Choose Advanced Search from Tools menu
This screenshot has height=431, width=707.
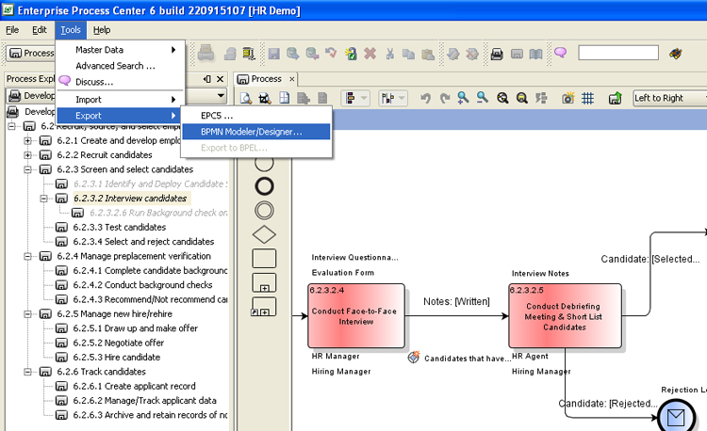click(121, 66)
